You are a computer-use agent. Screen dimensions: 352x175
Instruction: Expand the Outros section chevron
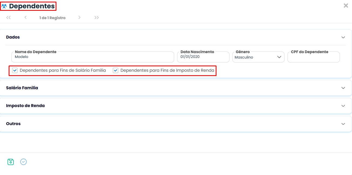tap(343, 124)
